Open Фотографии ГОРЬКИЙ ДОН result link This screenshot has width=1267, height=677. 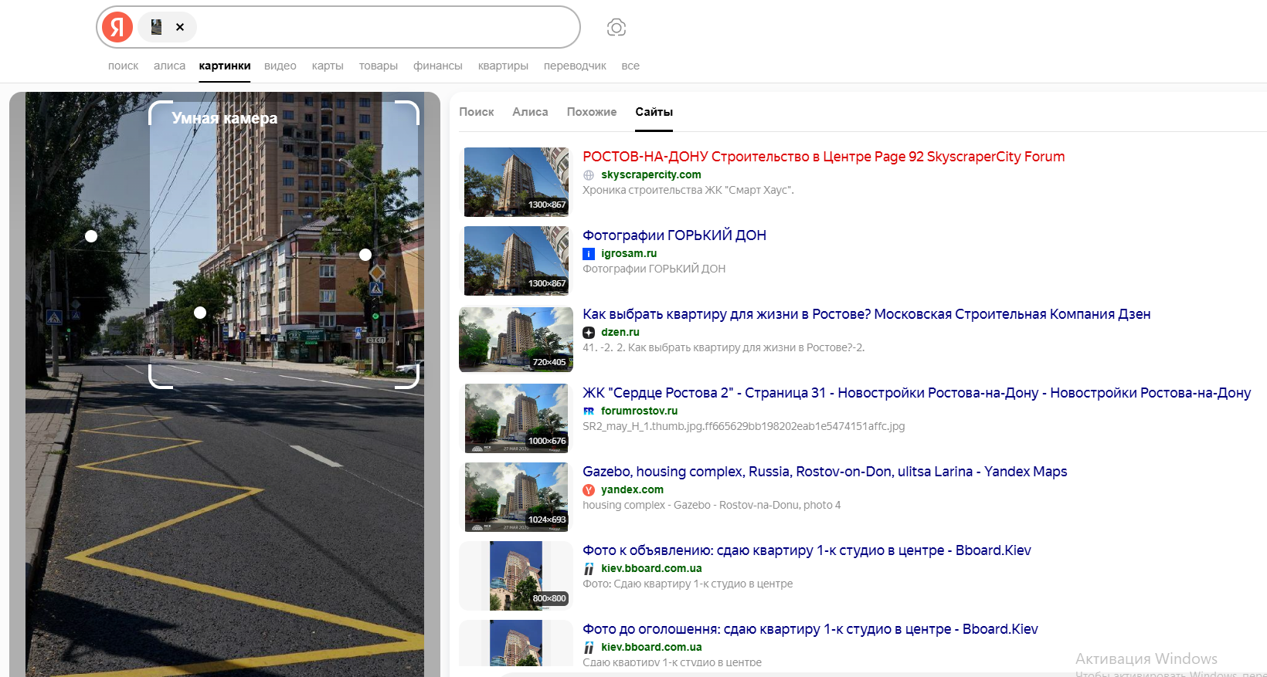tap(674, 235)
